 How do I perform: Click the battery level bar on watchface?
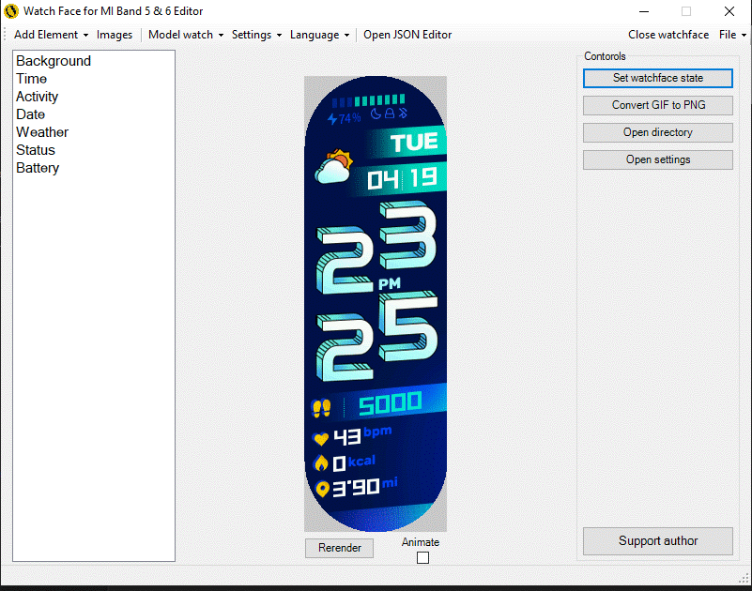tap(368, 99)
